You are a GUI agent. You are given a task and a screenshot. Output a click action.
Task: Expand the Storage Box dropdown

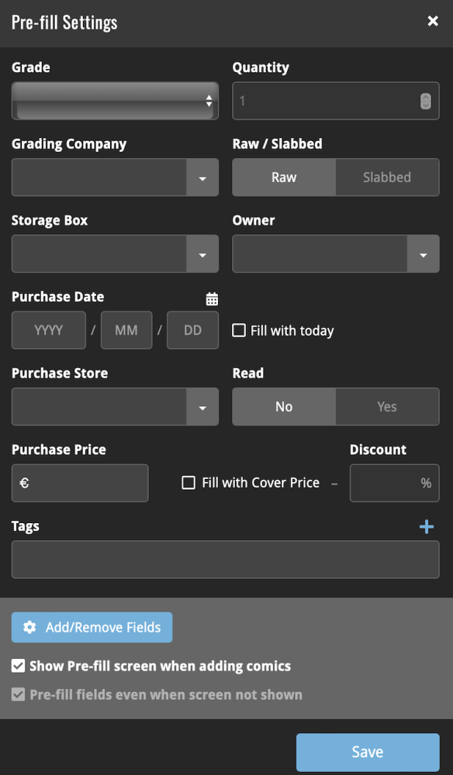[202, 253]
